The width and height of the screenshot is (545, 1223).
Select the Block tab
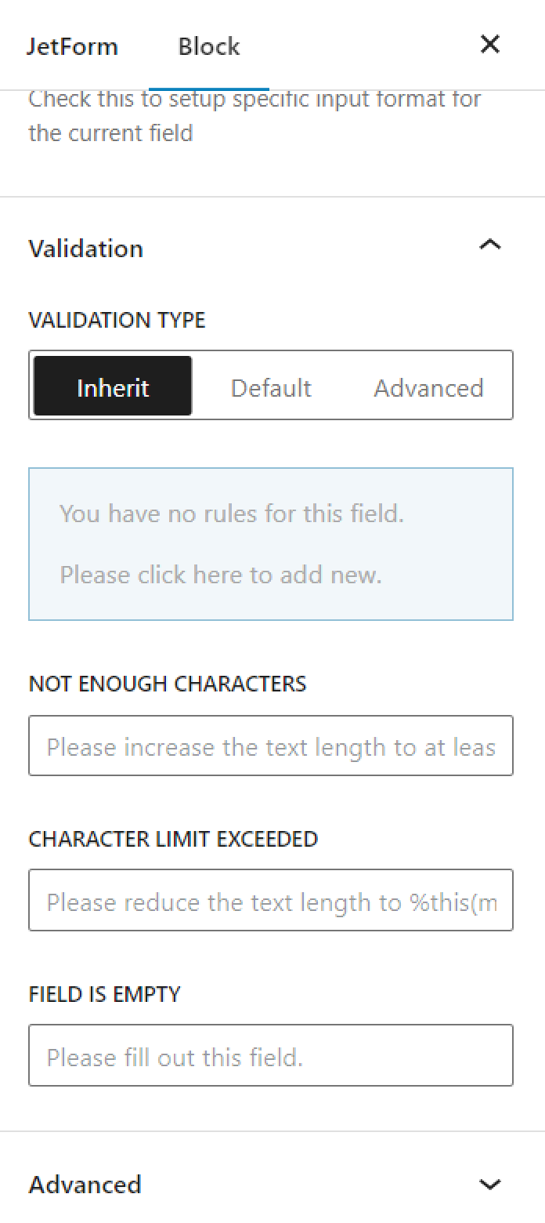click(x=209, y=46)
